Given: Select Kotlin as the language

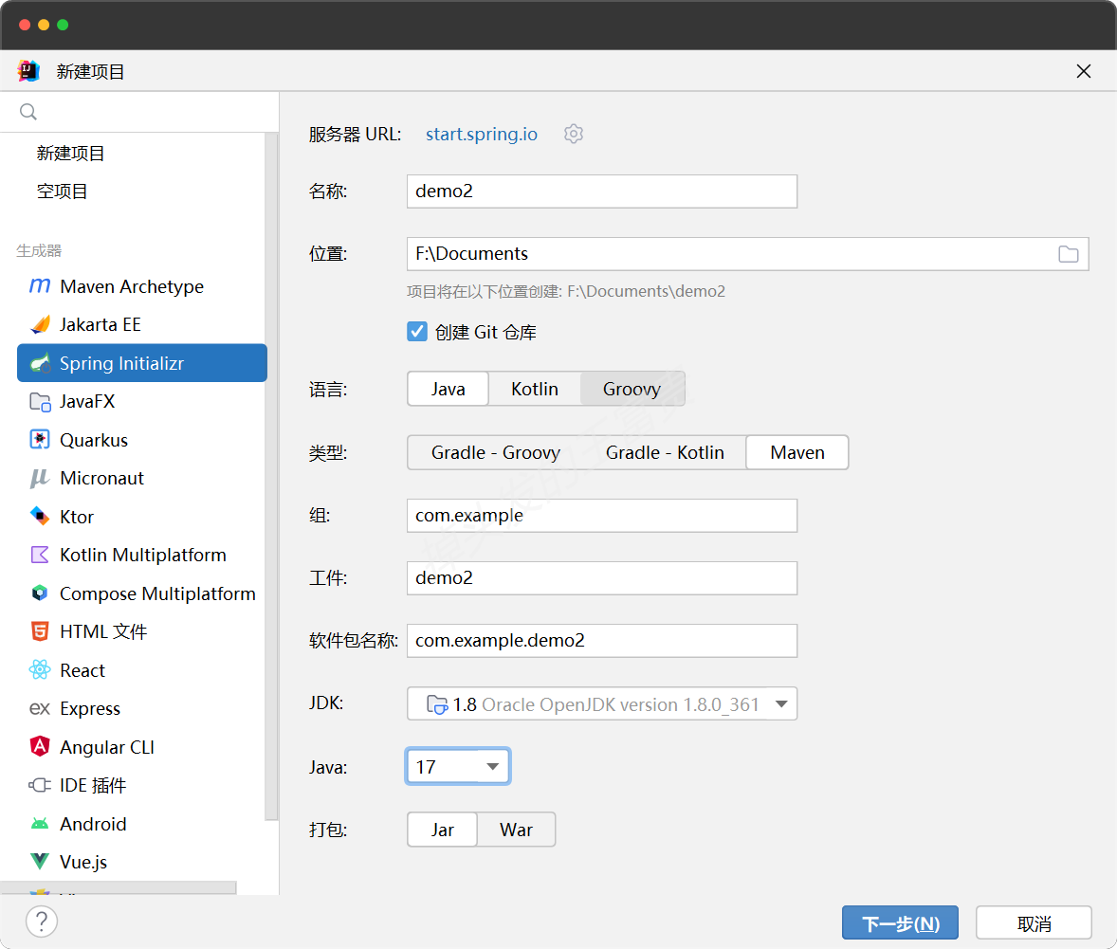Looking at the screenshot, I should [x=534, y=389].
